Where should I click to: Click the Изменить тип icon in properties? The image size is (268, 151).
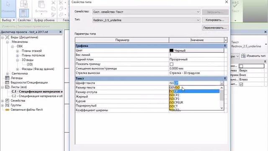243,56
